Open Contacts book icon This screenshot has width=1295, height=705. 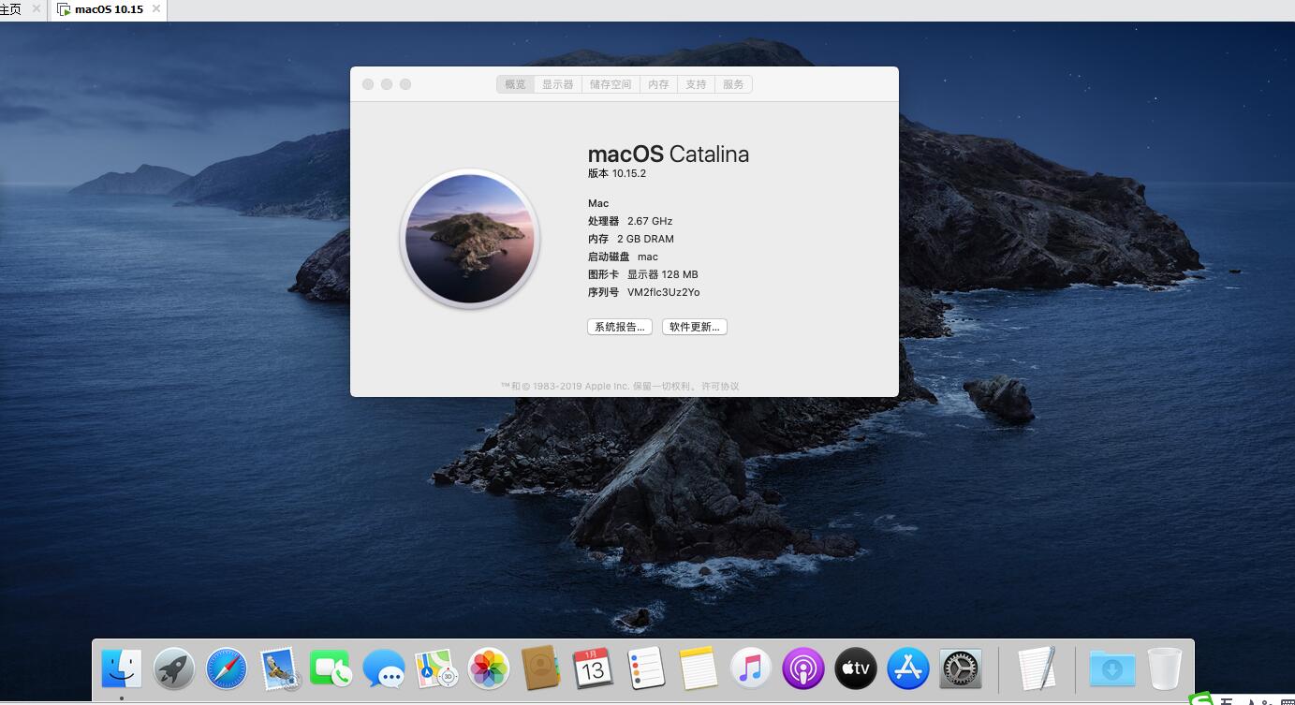tap(540, 668)
